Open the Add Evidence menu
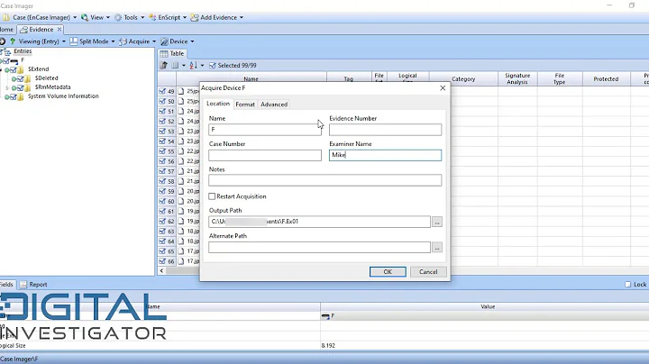 [217, 17]
